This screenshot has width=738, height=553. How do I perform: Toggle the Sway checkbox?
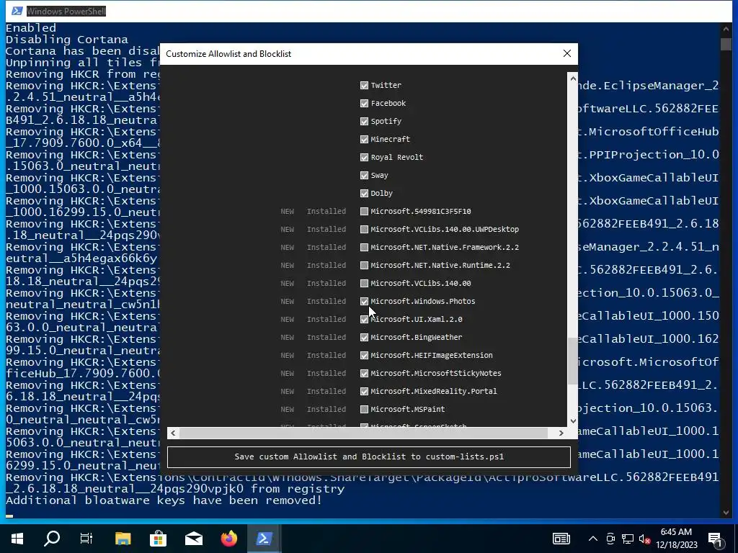[364, 176]
